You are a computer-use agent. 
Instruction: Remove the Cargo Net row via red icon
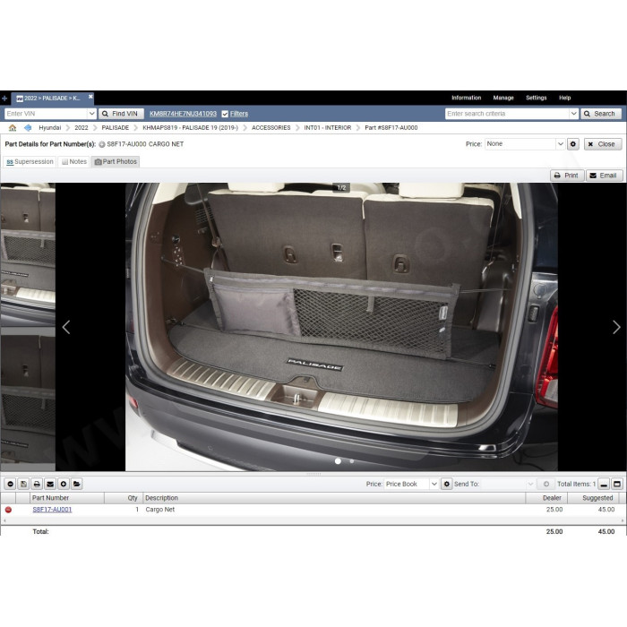click(x=8, y=510)
